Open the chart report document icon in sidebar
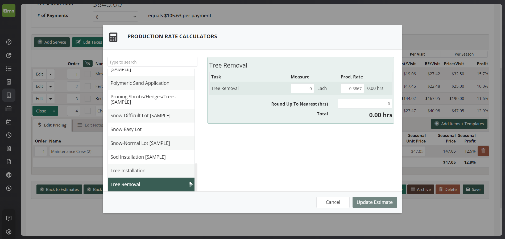The image size is (505, 239). coord(9,162)
